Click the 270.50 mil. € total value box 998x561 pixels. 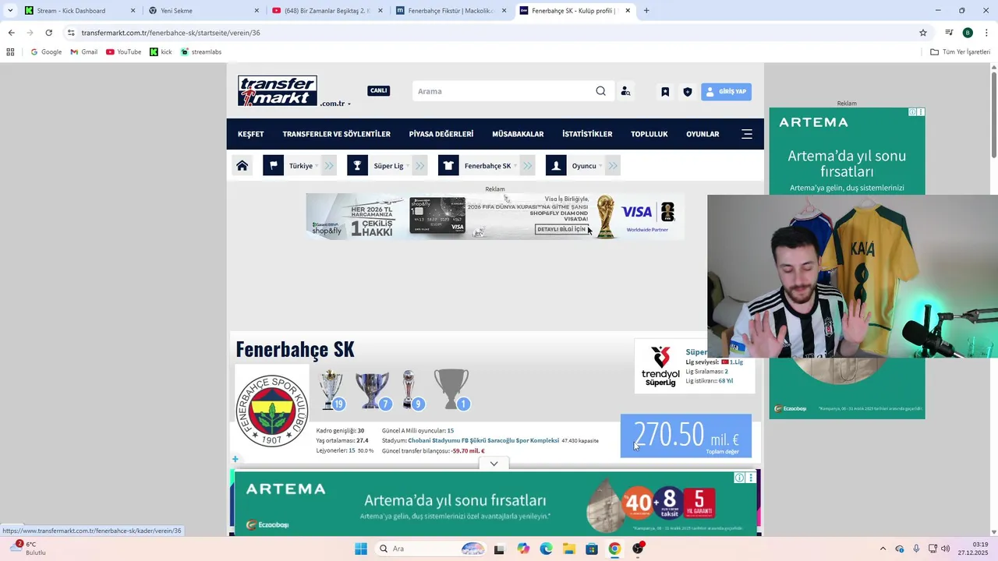coord(686,436)
